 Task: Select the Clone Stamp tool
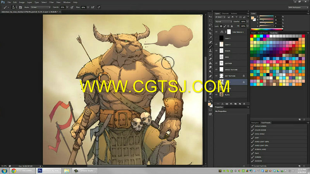click(210, 51)
